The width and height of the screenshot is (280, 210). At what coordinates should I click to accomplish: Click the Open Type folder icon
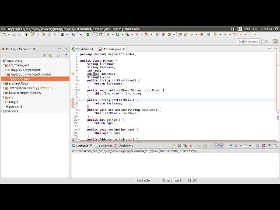180,34
